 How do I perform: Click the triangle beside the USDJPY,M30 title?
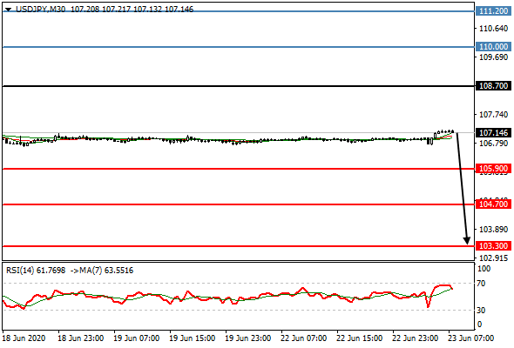(x=9, y=10)
